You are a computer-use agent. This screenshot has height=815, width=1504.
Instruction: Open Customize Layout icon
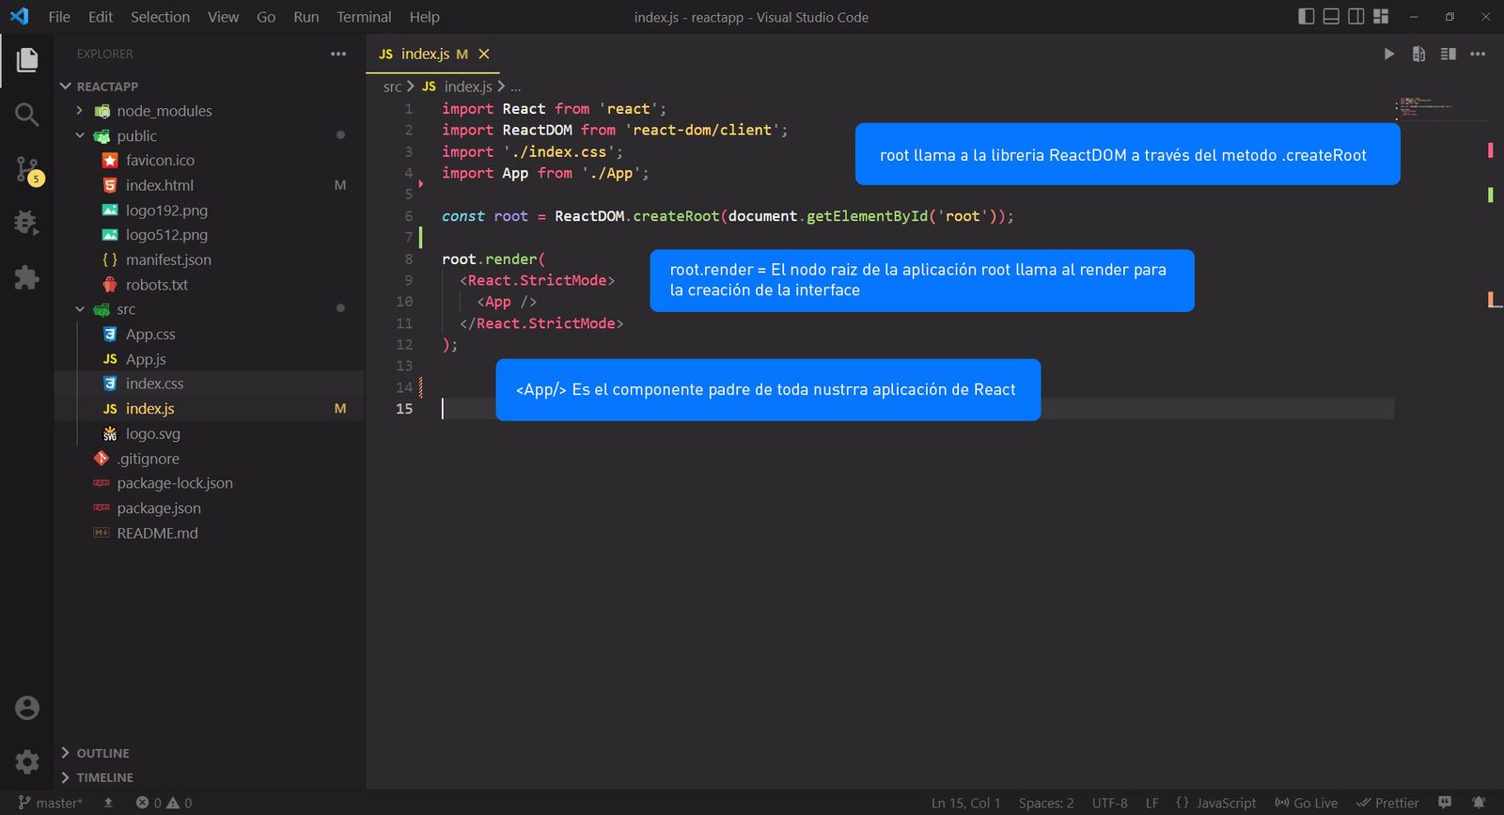1381,17
